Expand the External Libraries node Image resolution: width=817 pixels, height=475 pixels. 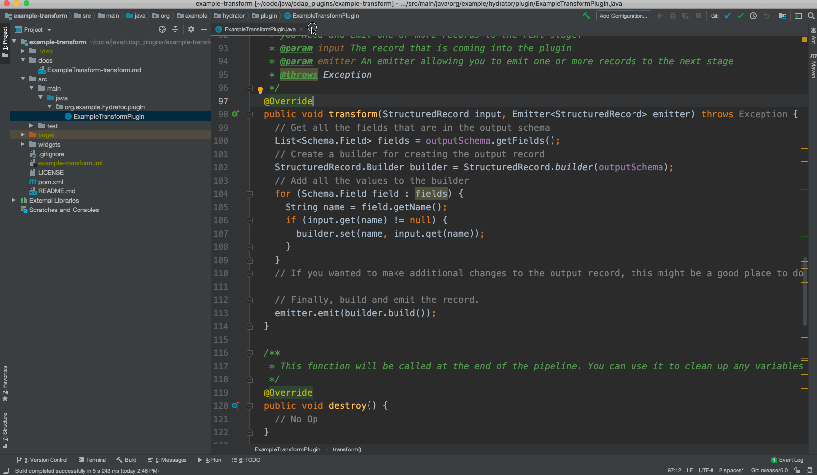(14, 200)
